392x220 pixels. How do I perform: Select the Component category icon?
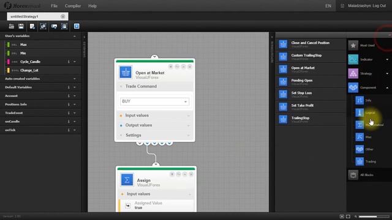coord(353,87)
